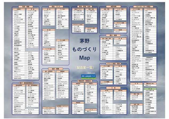Click the large Map title word

pyautogui.click(x=84, y=58)
